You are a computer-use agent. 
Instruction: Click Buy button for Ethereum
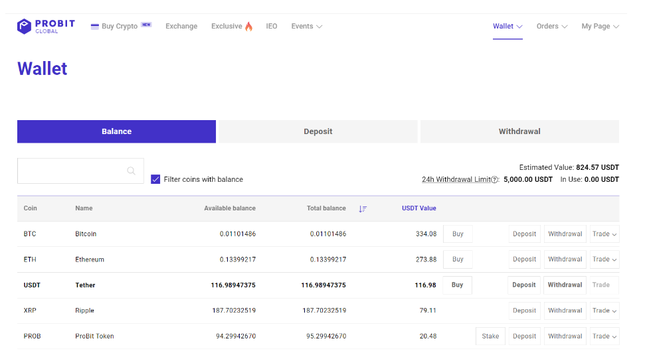[458, 259]
